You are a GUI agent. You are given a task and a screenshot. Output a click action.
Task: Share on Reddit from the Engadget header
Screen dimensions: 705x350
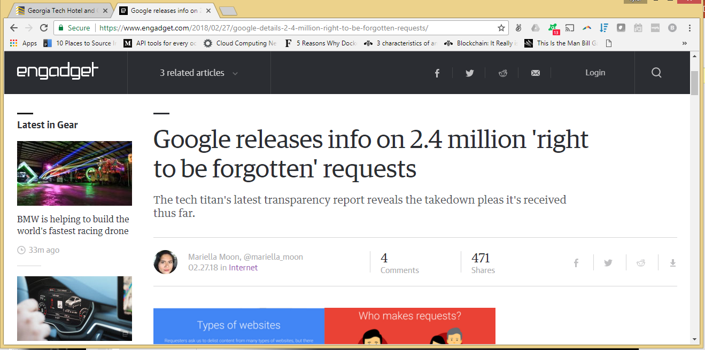(x=503, y=73)
